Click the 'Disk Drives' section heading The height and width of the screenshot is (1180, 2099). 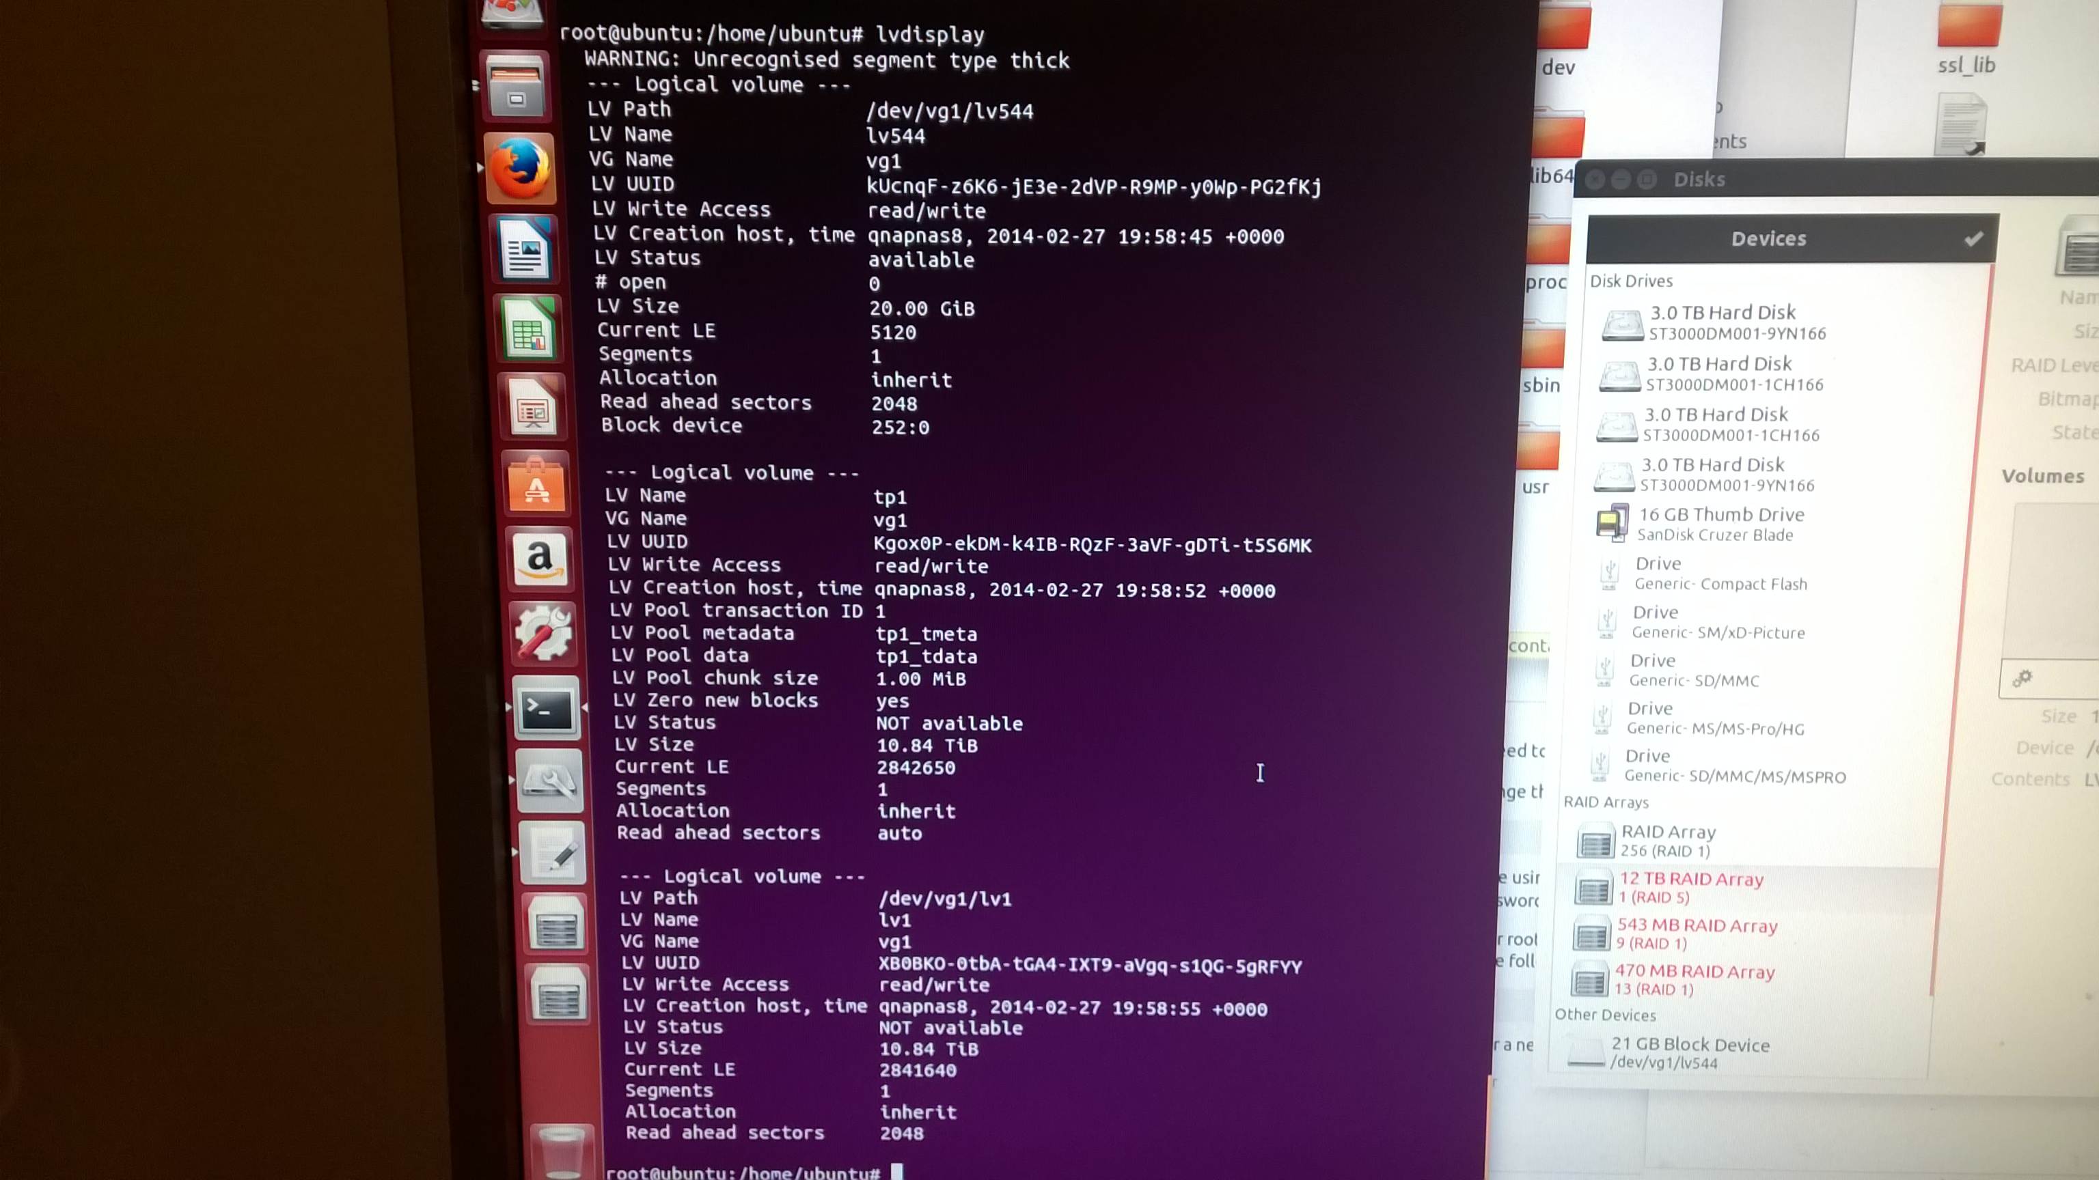click(1631, 281)
